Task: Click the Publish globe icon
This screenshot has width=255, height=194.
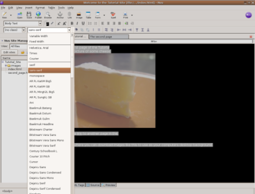Action: pyautogui.click(x=38, y=15)
